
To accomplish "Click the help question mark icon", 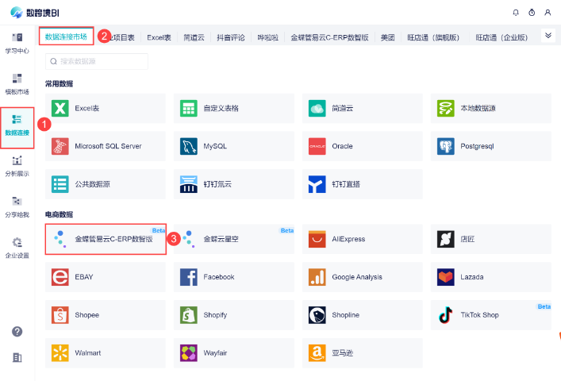I will 17,332.
